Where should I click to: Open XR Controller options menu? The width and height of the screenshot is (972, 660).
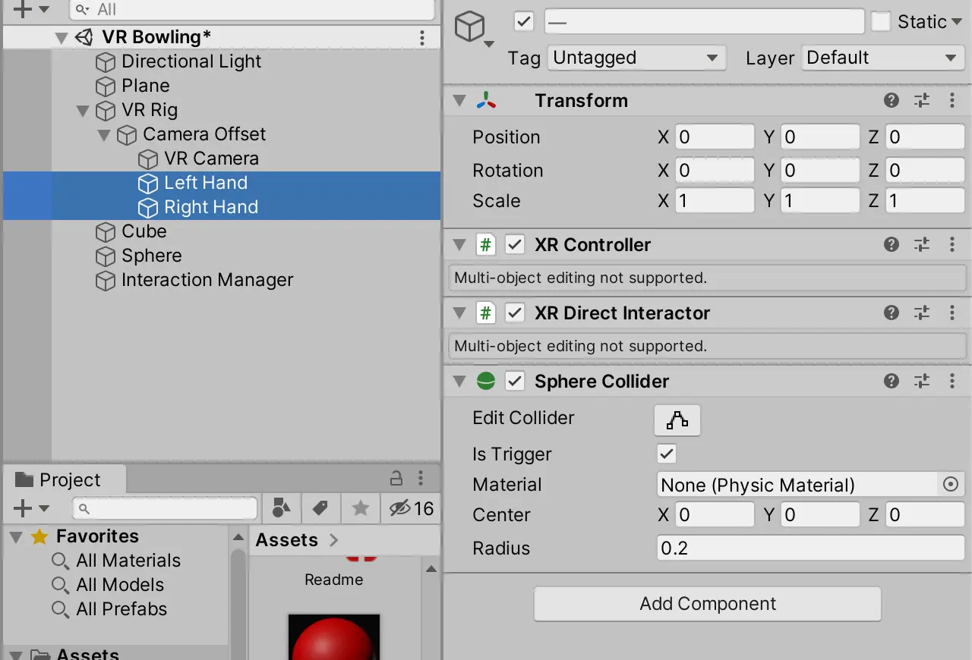[952, 245]
